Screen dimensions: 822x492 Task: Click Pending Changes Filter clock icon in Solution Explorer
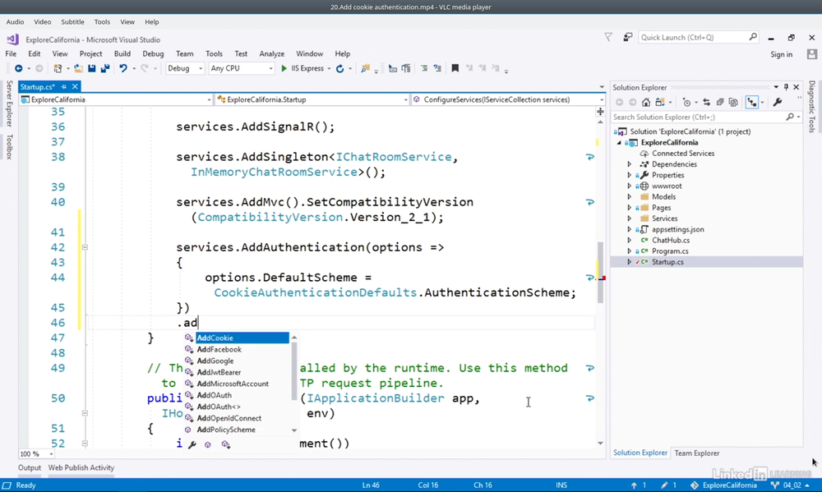[686, 103]
